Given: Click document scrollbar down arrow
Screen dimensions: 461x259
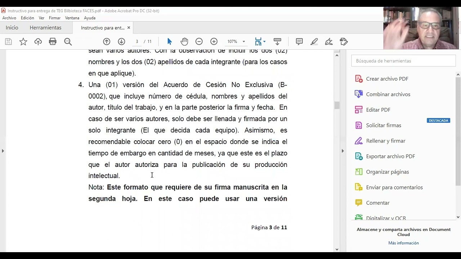Looking at the screenshot, I should (x=337, y=249).
